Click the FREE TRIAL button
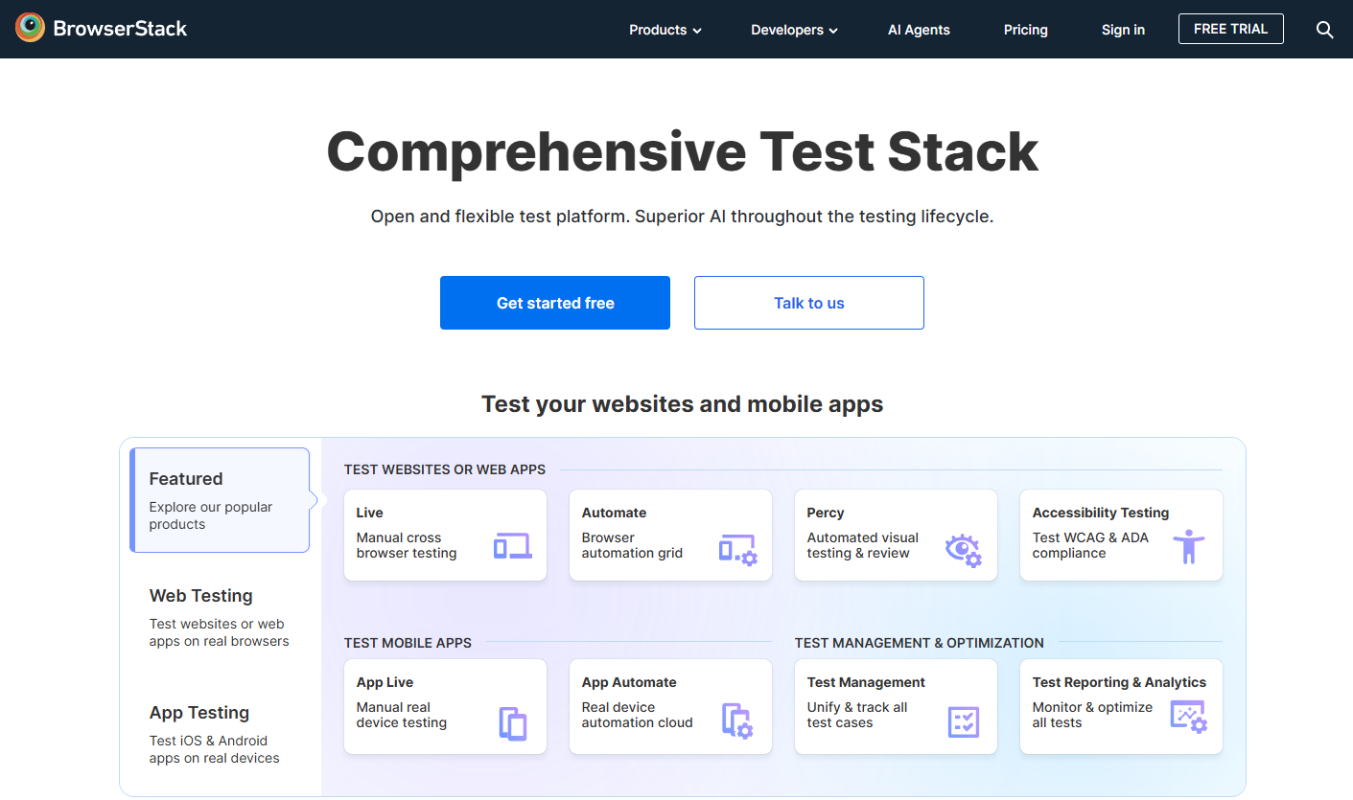This screenshot has width=1353, height=800. click(1231, 29)
